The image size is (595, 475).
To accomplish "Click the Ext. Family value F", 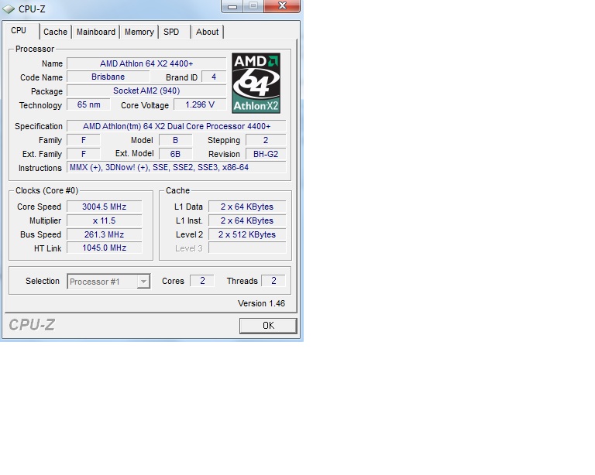I will pyautogui.click(x=84, y=154).
